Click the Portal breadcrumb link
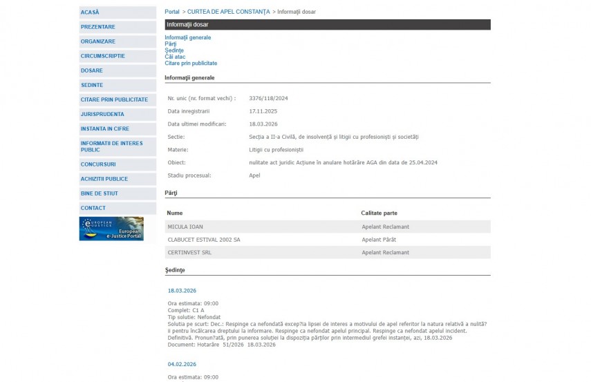 pos(171,12)
